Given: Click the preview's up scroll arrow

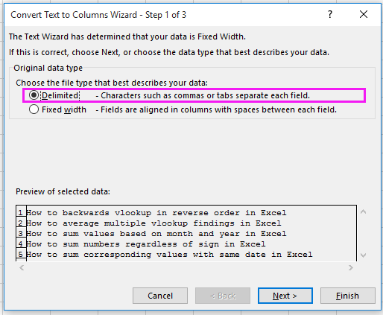Looking at the screenshot, I should pos(364,211).
